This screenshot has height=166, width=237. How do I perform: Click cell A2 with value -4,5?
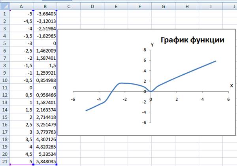pyautogui.click(x=21, y=21)
